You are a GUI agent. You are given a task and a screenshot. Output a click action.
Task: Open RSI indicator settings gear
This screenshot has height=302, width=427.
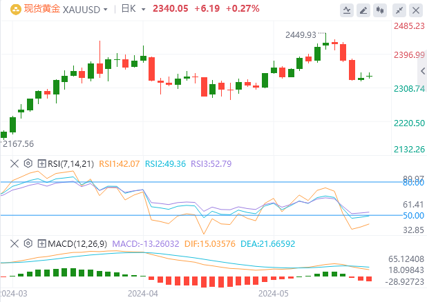click(28, 163)
